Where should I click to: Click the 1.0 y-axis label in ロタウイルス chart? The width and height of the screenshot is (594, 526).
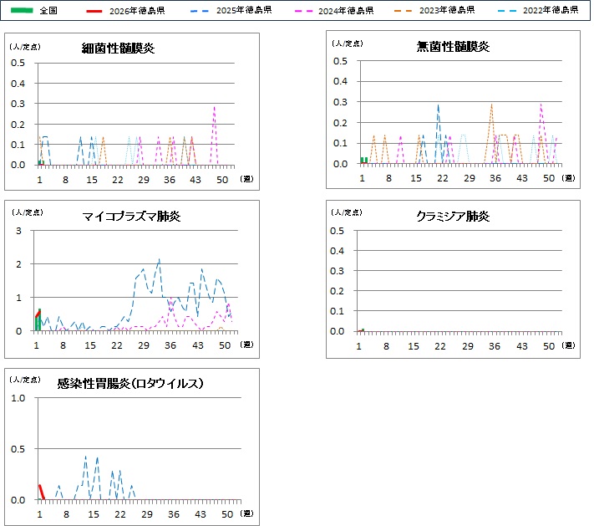(x=19, y=398)
